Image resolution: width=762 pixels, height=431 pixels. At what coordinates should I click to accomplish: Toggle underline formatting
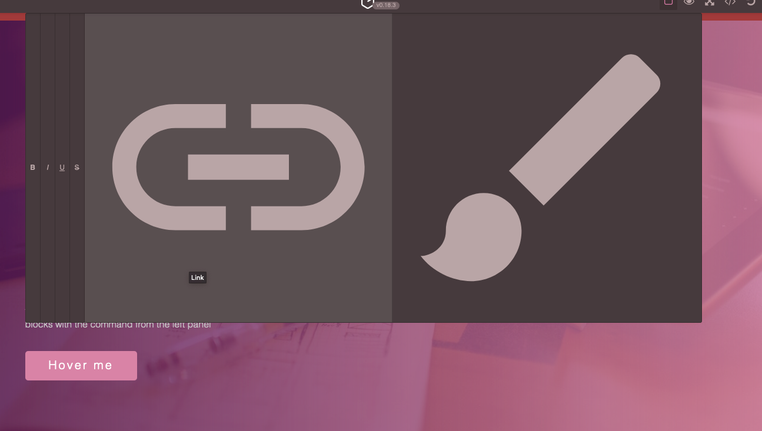(x=62, y=167)
